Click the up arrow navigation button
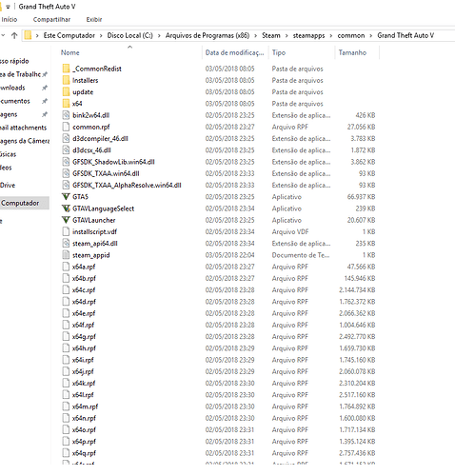This screenshot has height=476, width=455. point(14,35)
